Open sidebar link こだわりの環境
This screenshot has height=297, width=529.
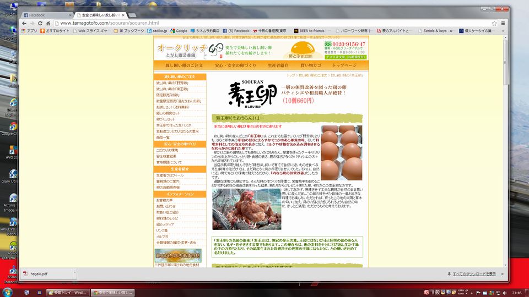click(167, 150)
